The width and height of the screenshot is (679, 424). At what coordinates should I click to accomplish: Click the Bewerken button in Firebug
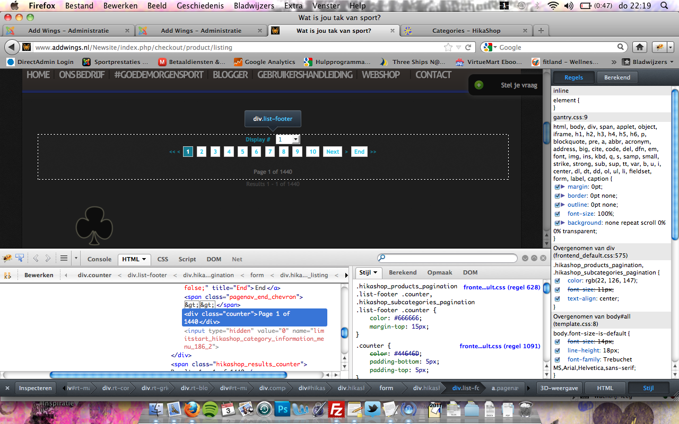pyautogui.click(x=39, y=275)
